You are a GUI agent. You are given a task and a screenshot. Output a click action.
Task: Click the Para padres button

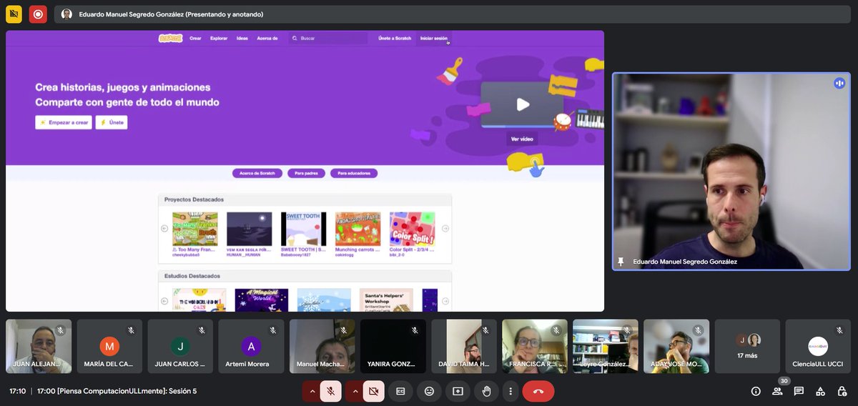point(306,173)
